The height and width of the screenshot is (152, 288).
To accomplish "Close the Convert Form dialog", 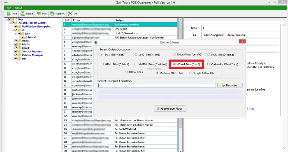I will click(x=242, y=41).
